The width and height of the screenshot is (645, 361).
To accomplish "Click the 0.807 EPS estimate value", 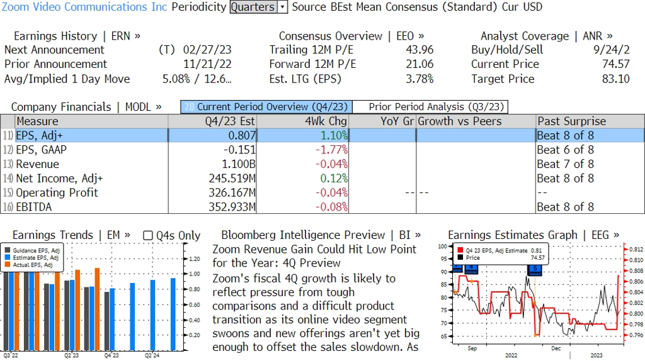I will (242, 135).
